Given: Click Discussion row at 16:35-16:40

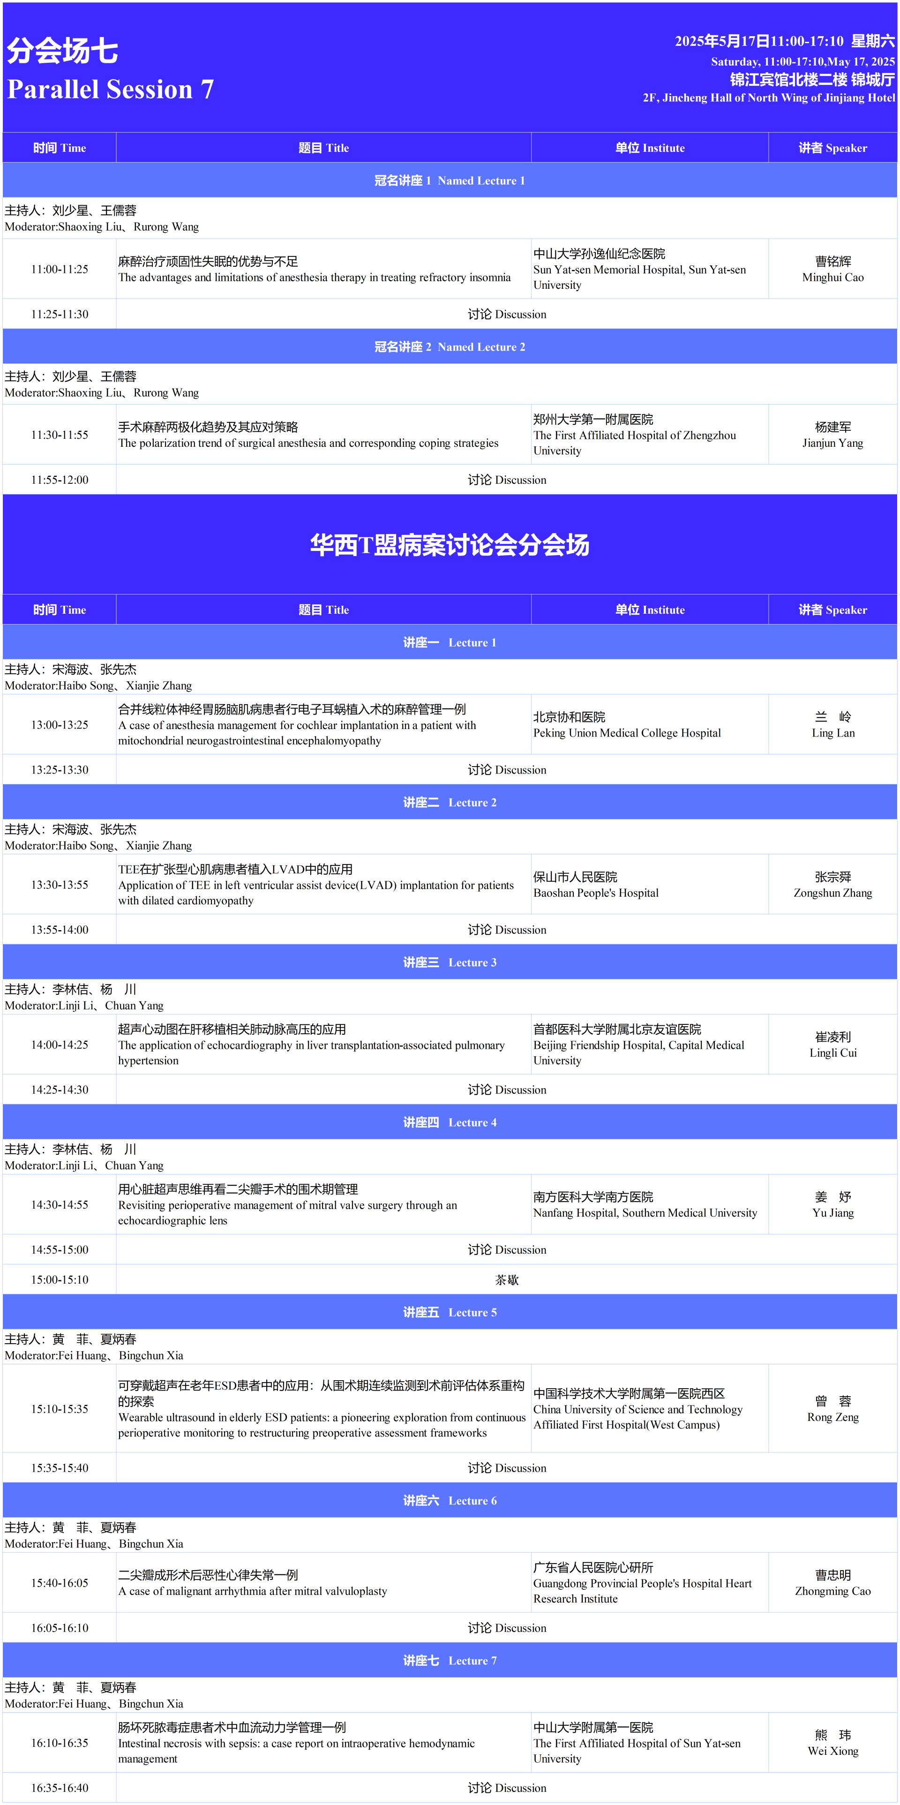Looking at the screenshot, I should (x=506, y=1788).
